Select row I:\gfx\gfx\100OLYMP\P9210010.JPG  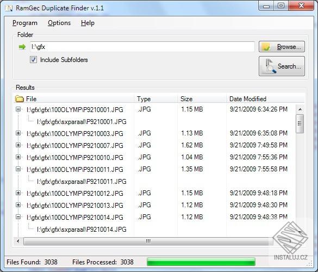[x=75, y=158]
